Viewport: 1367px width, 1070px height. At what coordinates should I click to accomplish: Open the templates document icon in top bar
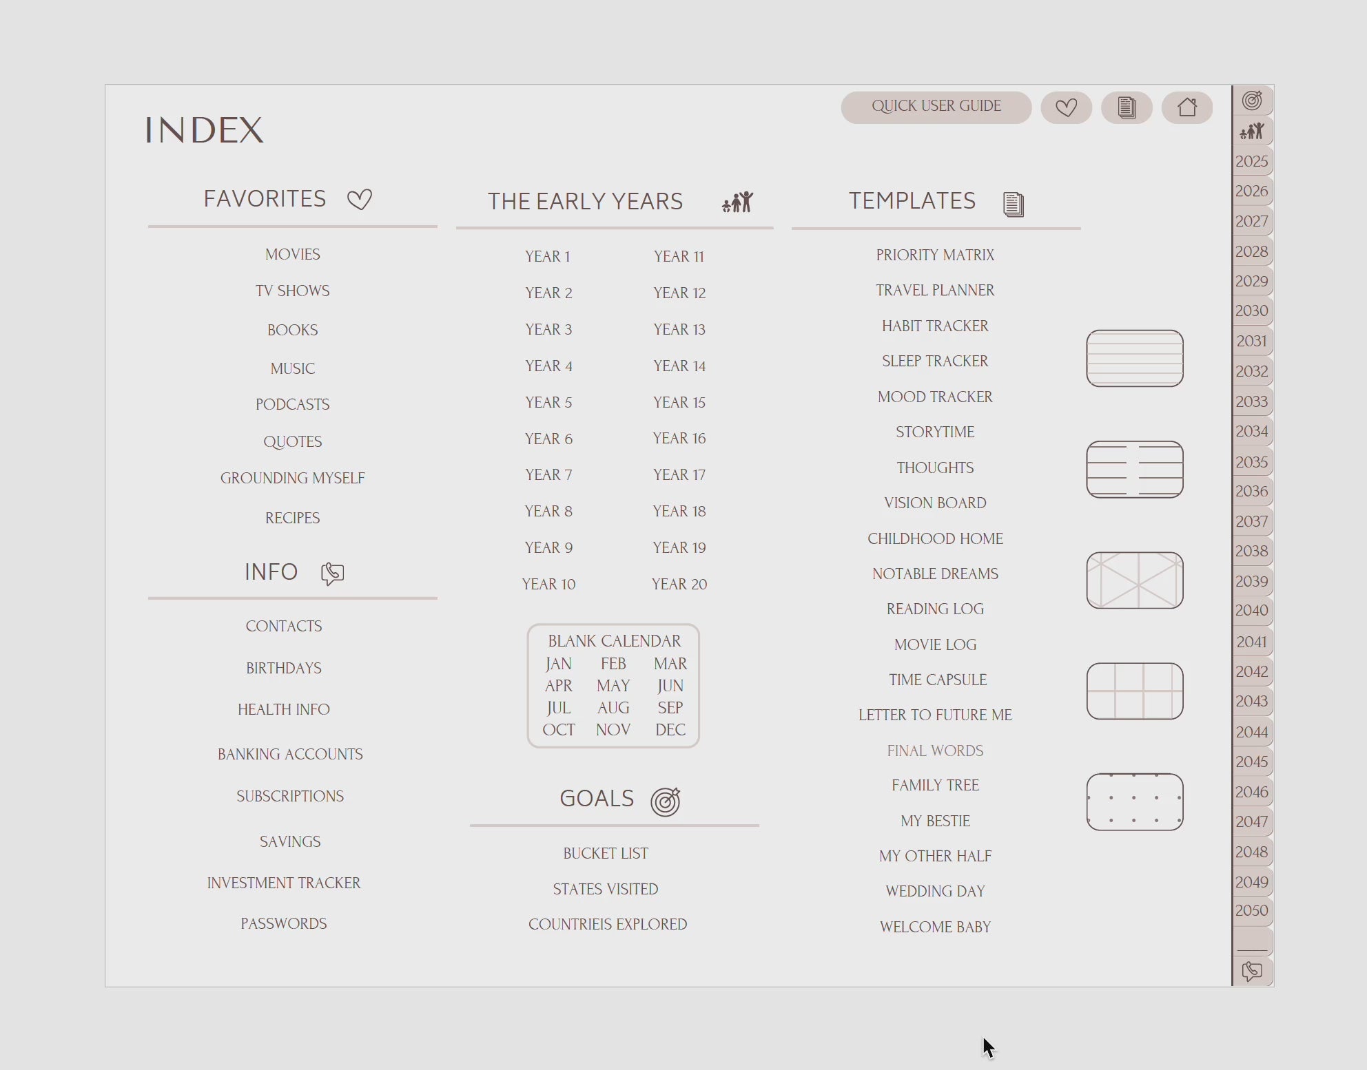pos(1127,107)
